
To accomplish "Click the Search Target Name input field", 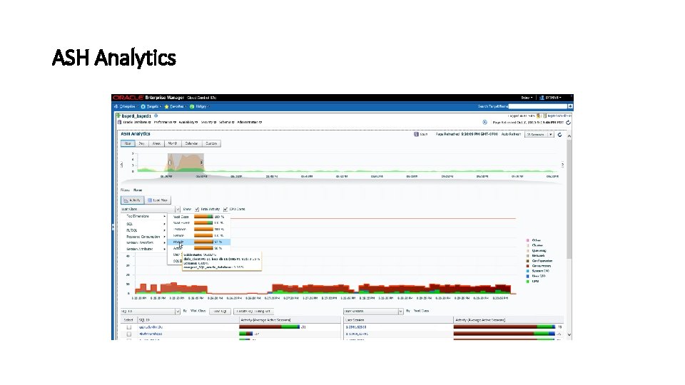I will click(538, 106).
